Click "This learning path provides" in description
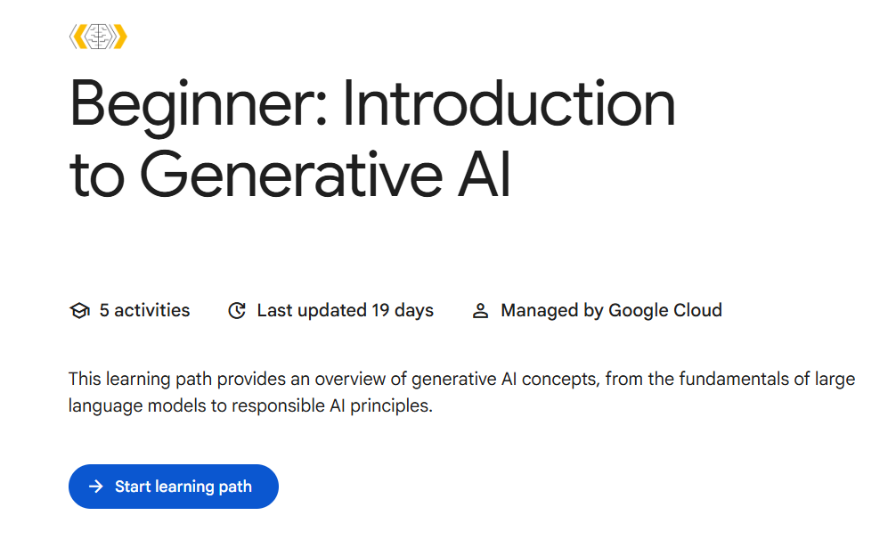The height and width of the screenshot is (540, 896). pos(173,380)
